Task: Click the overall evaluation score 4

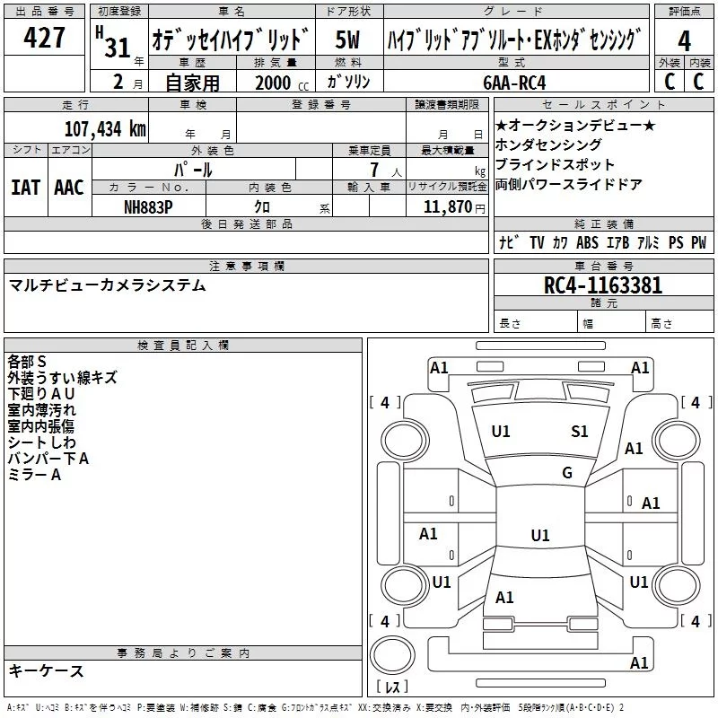Action: [684, 40]
